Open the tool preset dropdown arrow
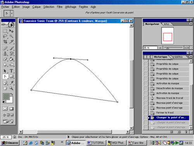The image size is (194, 146). pyautogui.click(x=12, y=13)
